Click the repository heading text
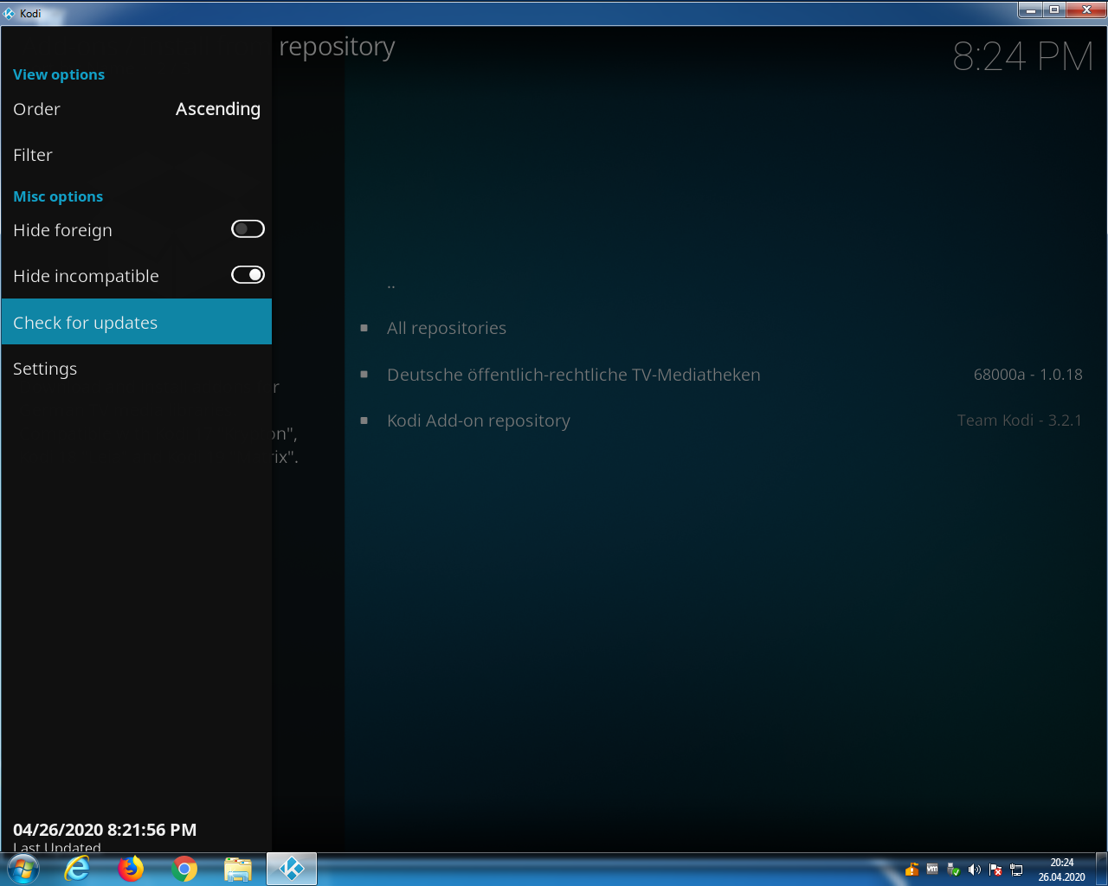1108x886 pixels. [337, 48]
